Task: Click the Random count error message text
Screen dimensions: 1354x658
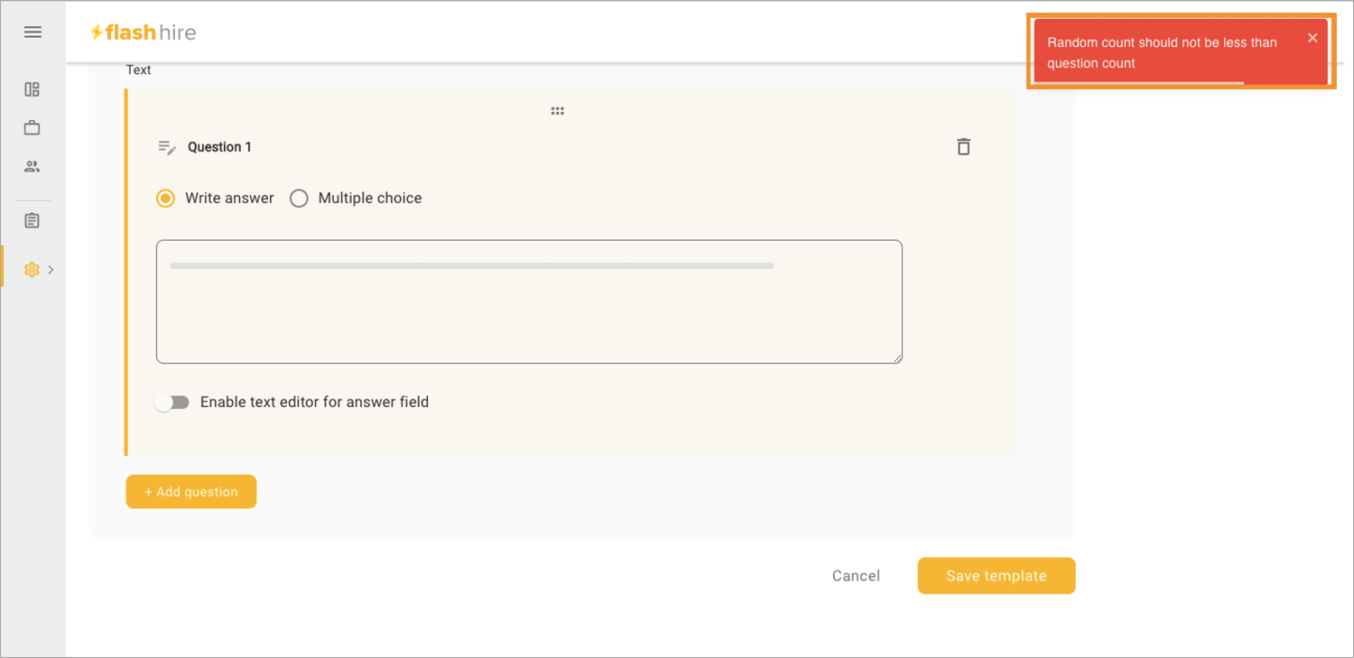Action: [1162, 53]
